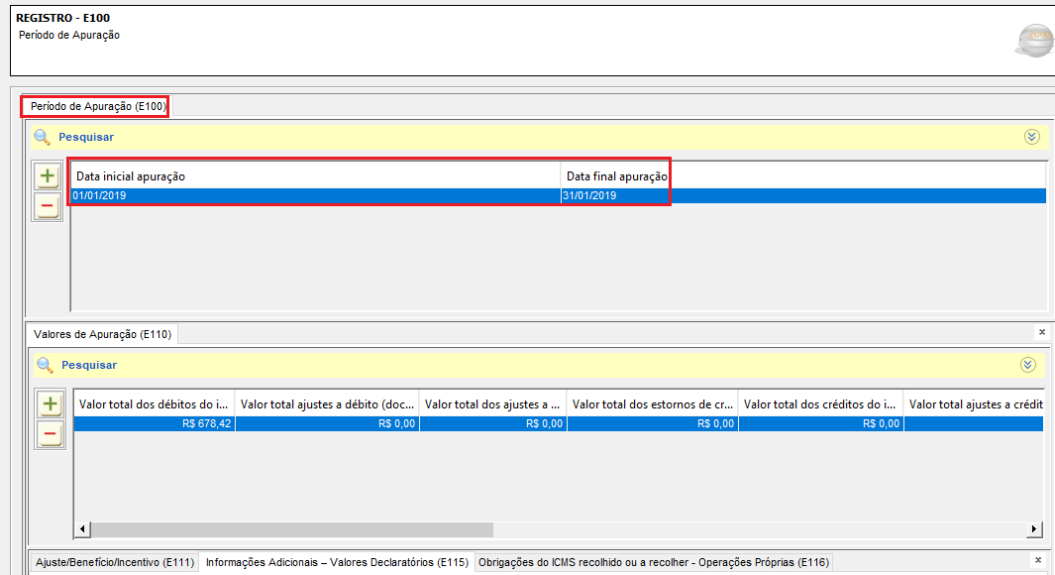Open Informações Adicionais – Valores Declaratórios (E115) tab
The width and height of the screenshot is (1055, 575).
click(x=337, y=562)
